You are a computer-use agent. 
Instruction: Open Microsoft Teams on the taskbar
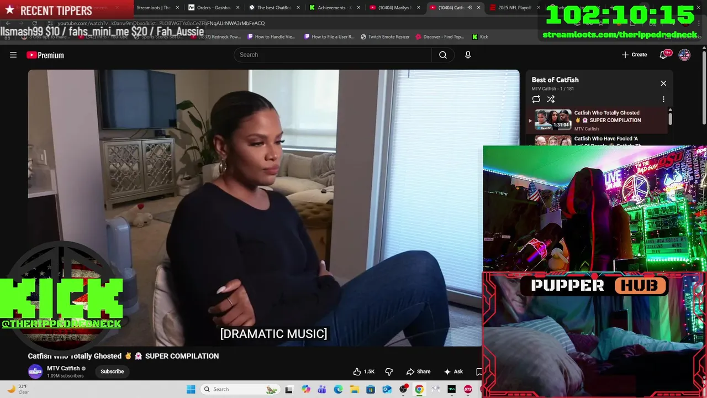pos(322,389)
